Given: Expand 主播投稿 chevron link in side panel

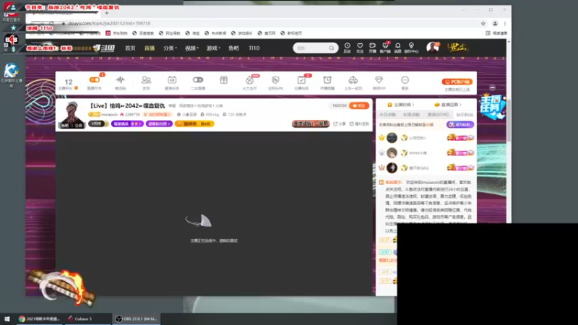Looking at the screenshot, I should (x=401, y=105).
